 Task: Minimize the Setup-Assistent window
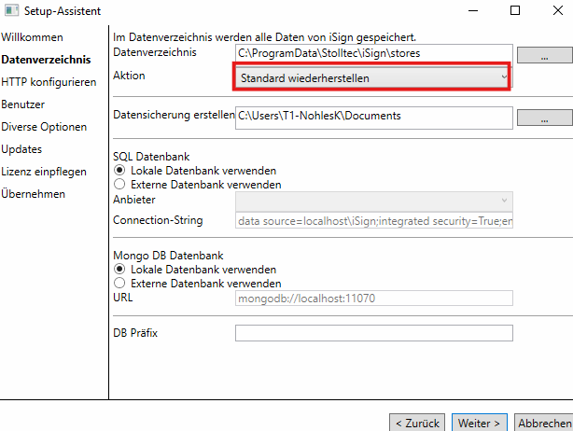click(x=473, y=10)
